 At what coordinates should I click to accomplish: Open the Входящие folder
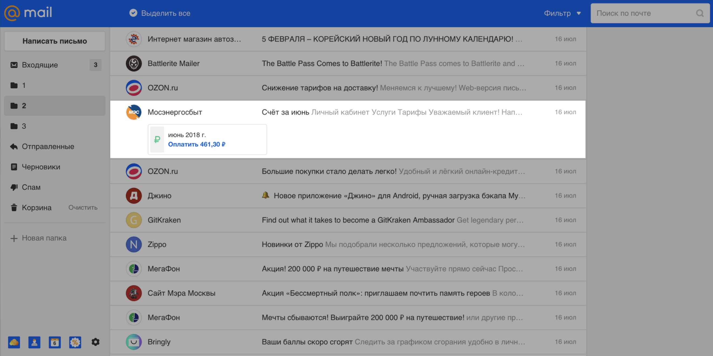coord(55,65)
